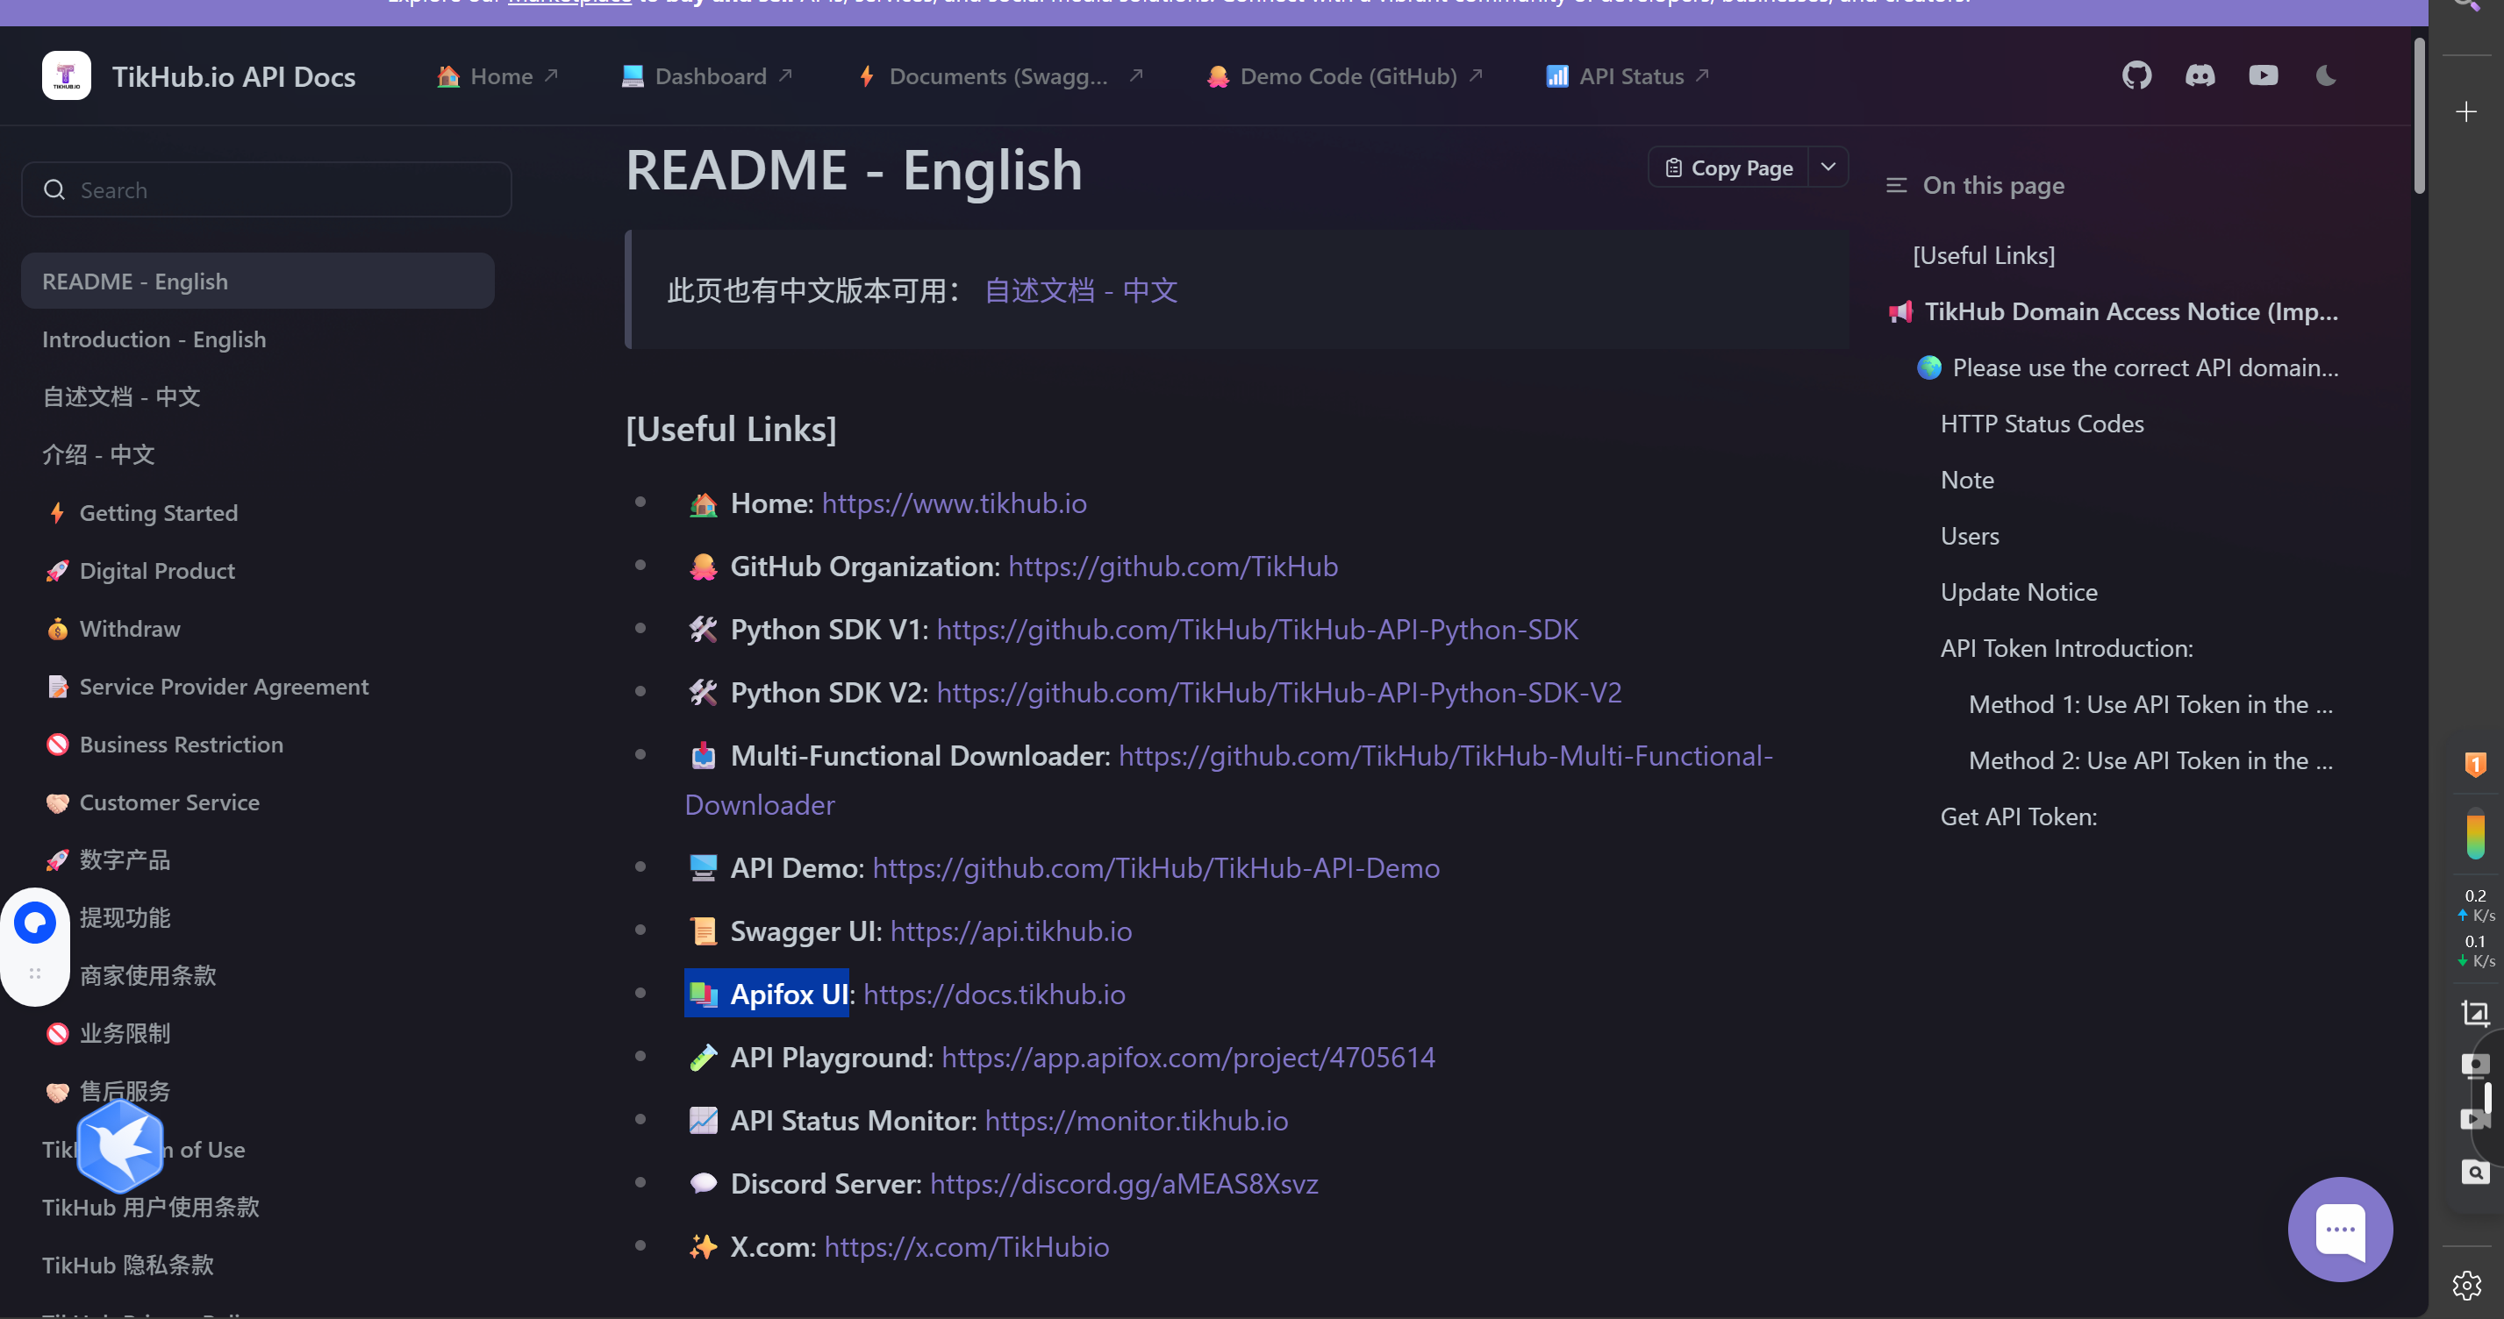Screen dimensions: 2504x1319
Task: Click the image search icon in sidebar
Action: pyautogui.click(x=2475, y=1173)
